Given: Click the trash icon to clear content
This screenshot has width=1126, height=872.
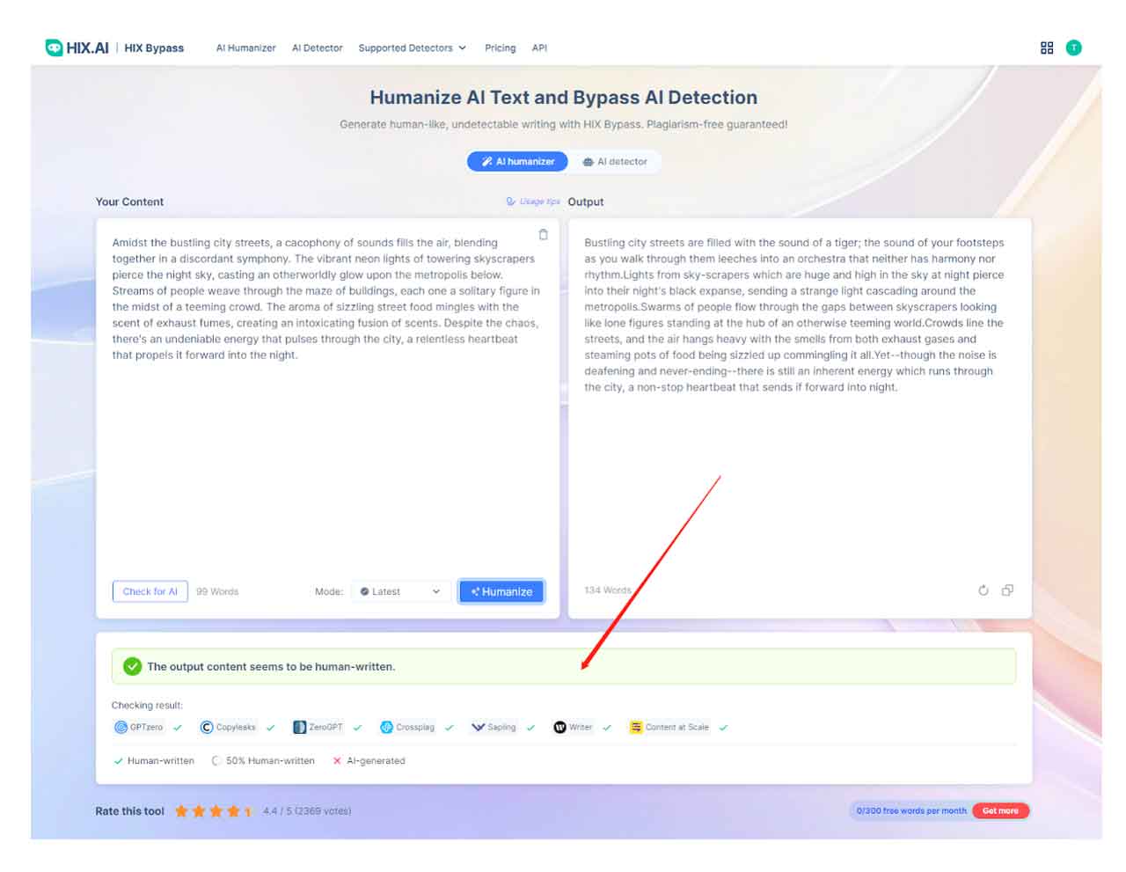Looking at the screenshot, I should (543, 235).
